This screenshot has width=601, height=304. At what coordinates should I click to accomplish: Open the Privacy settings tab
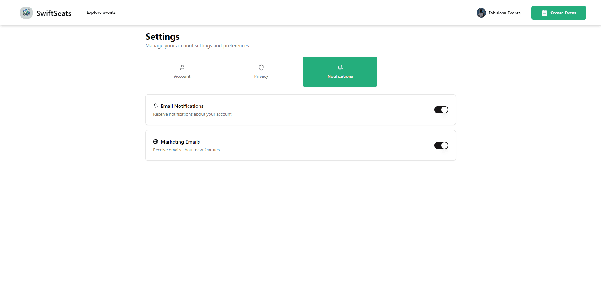261,71
